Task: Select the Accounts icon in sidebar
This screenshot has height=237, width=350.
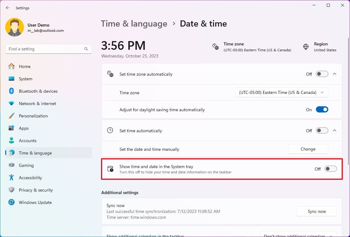Action: [11, 141]
